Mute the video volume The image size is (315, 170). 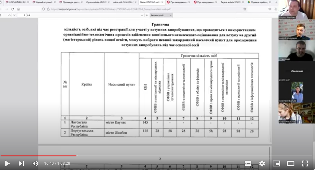pos(35,163)
